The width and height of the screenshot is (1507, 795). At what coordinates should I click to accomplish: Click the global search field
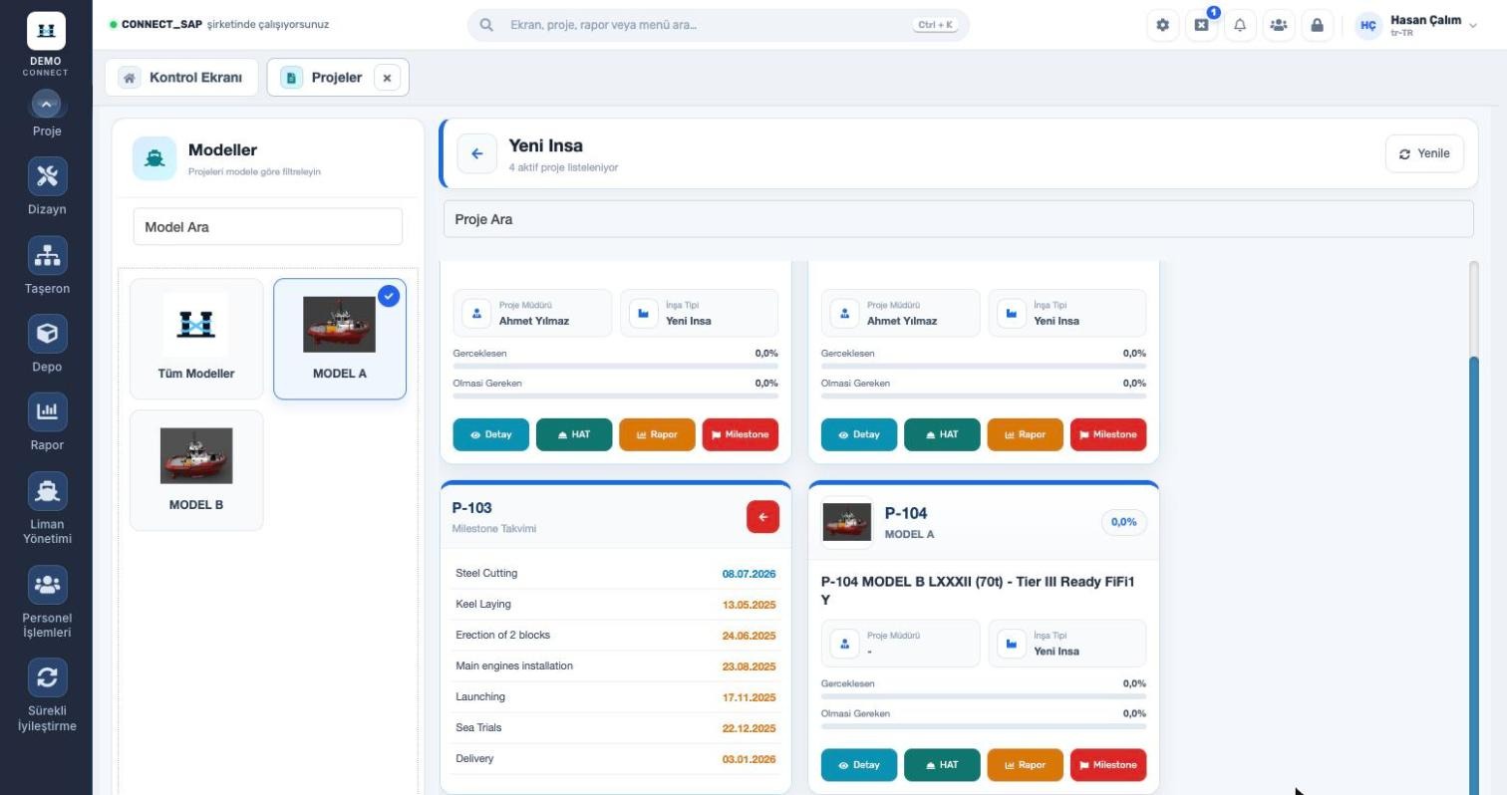coord(718,25)
